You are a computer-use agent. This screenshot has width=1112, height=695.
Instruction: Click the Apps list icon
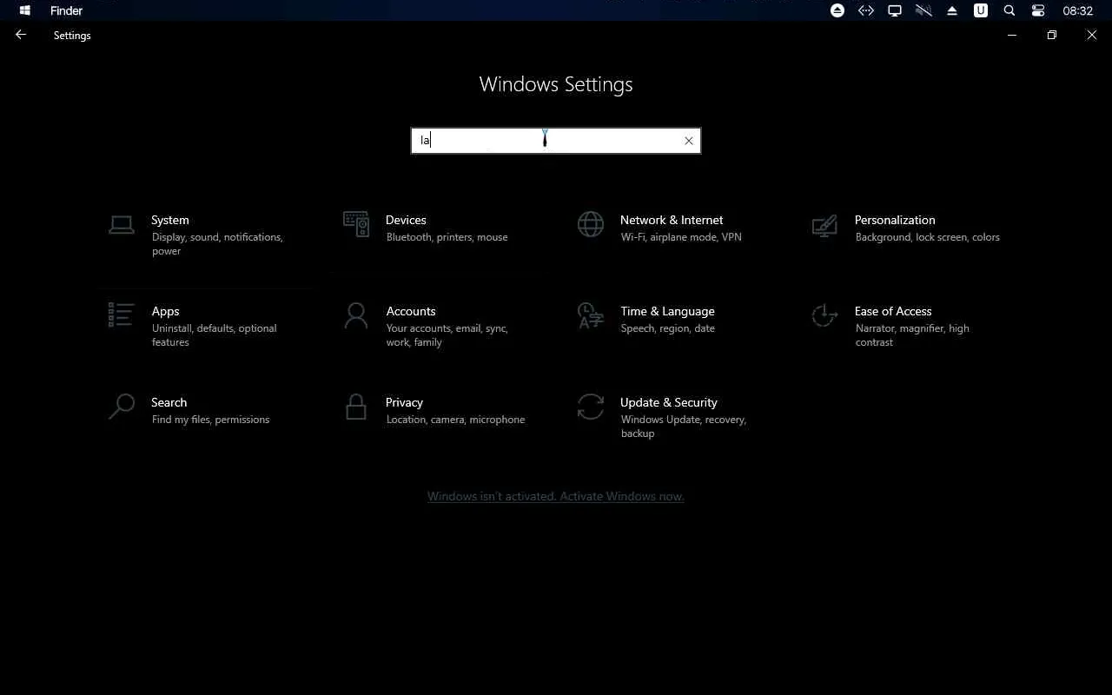point(122,314)
